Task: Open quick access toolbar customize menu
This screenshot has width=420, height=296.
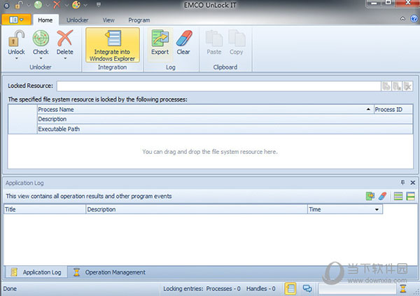Action: coord(99,5)
